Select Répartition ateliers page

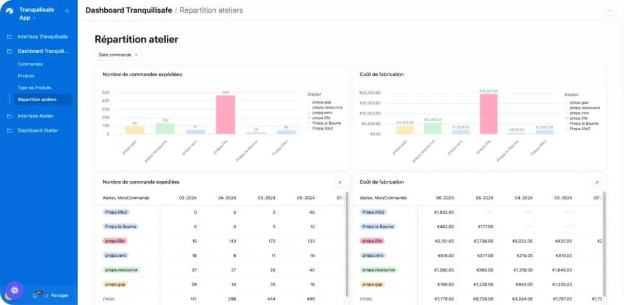(43, 99)
